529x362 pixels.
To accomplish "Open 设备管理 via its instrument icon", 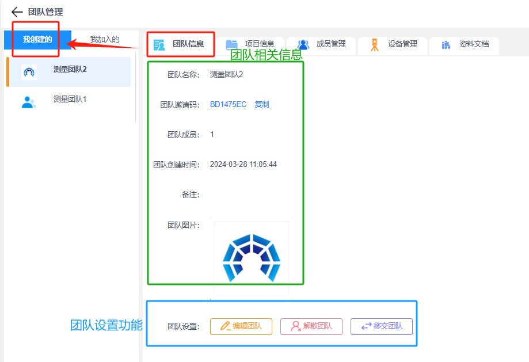I will tap(375, 44).
